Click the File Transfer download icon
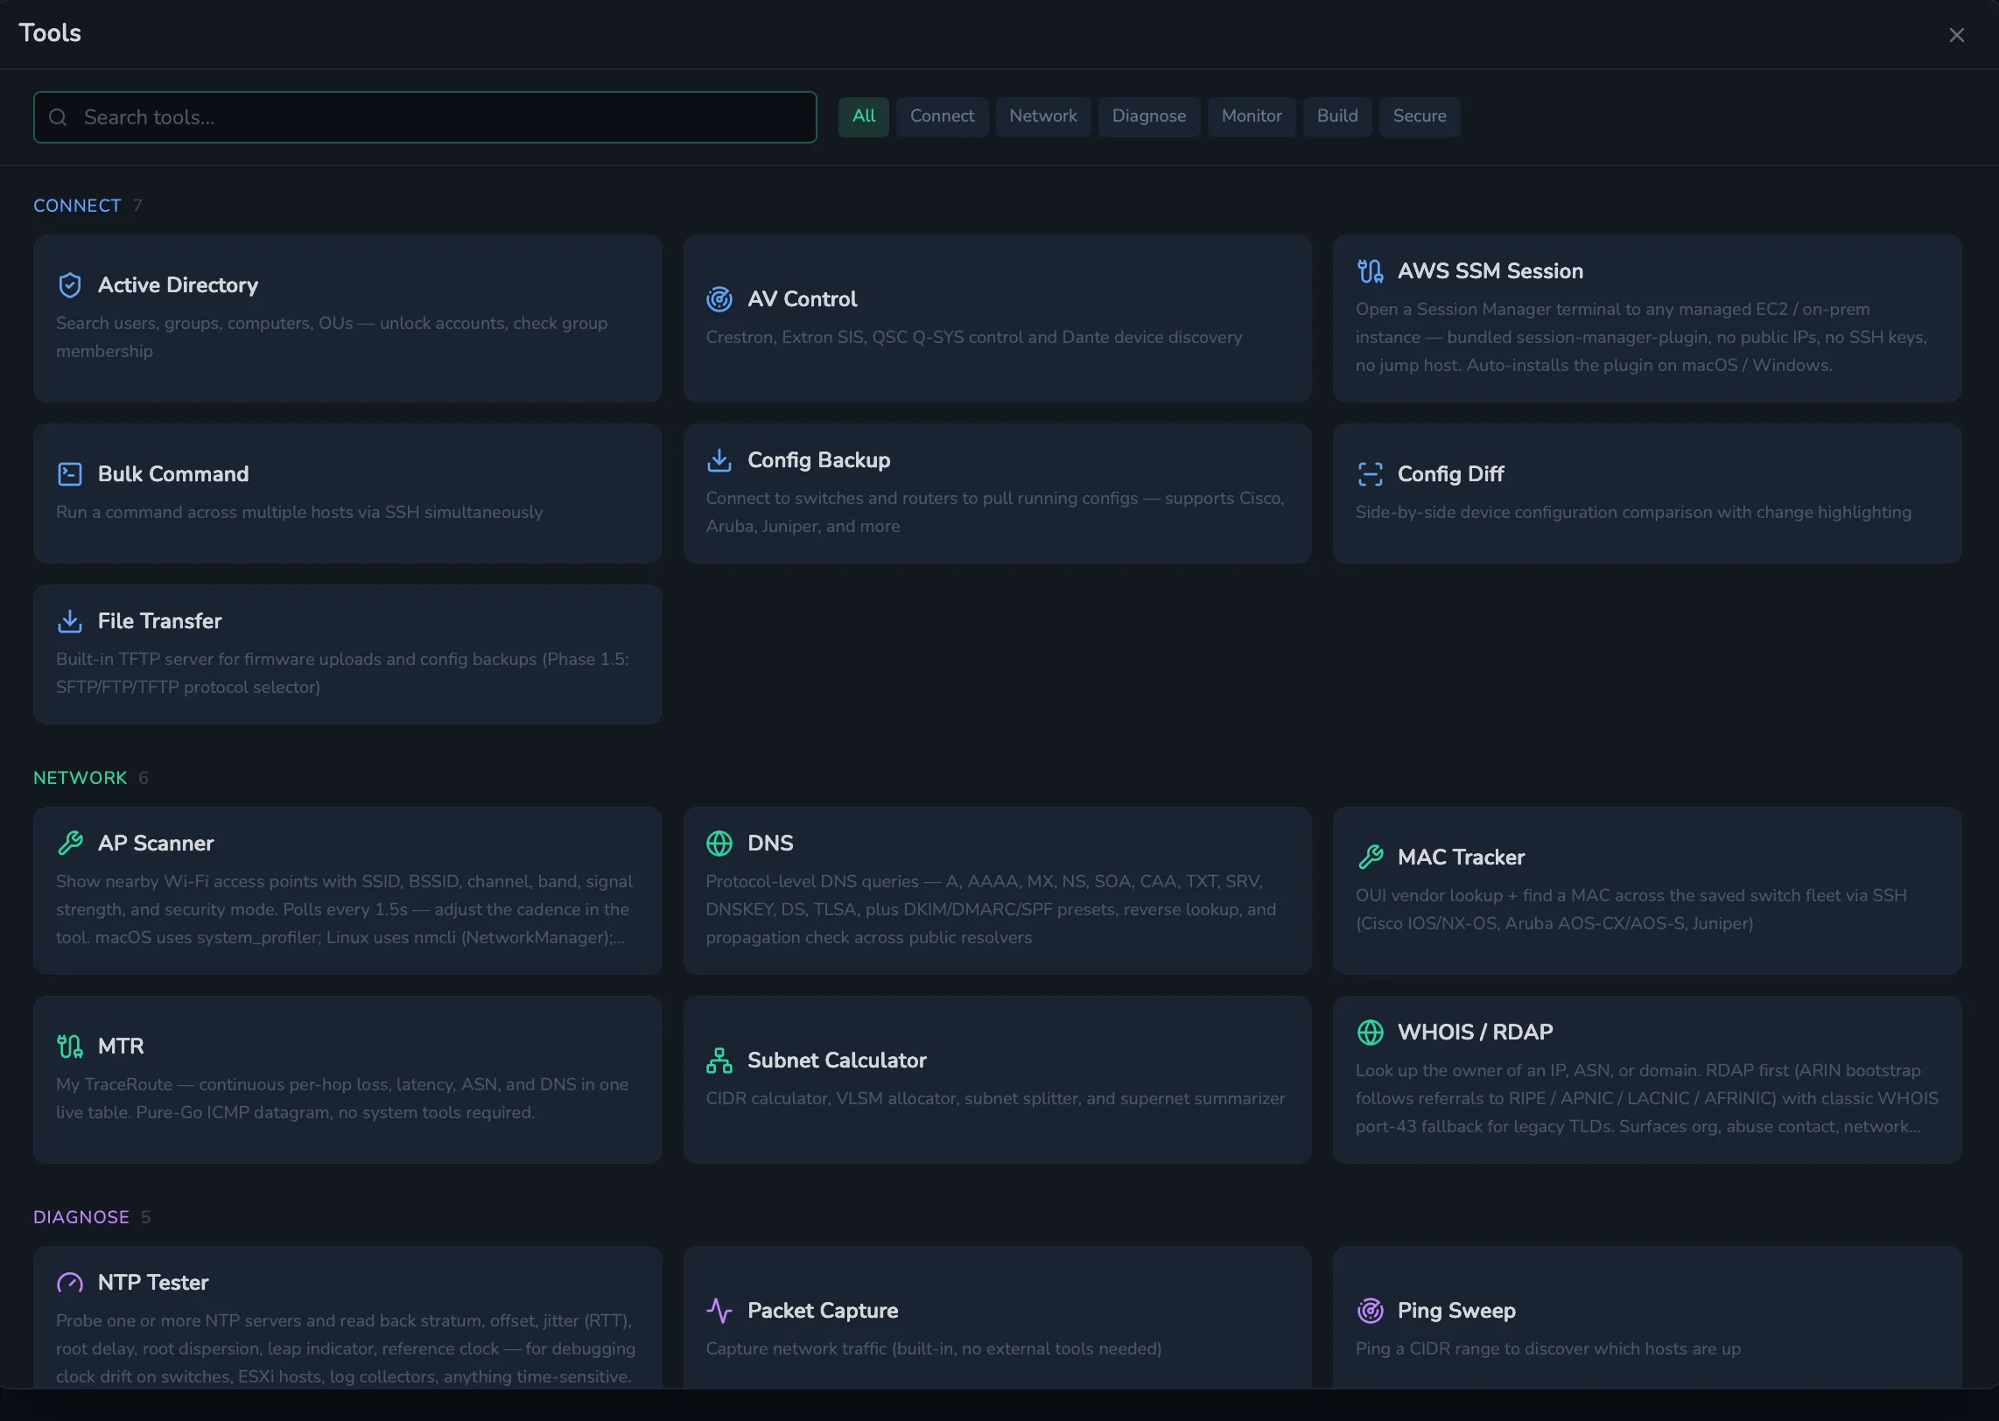This screenshot has height=1421, width=1999. pos(70,621)
